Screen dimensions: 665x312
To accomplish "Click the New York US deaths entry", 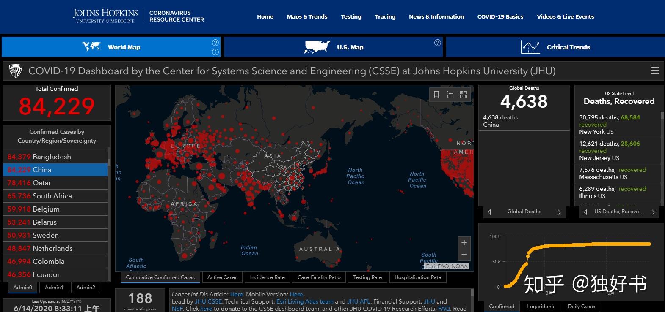I will coord(618,125).
